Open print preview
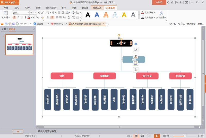Screen dimensions: 206x138 (18, 24)
